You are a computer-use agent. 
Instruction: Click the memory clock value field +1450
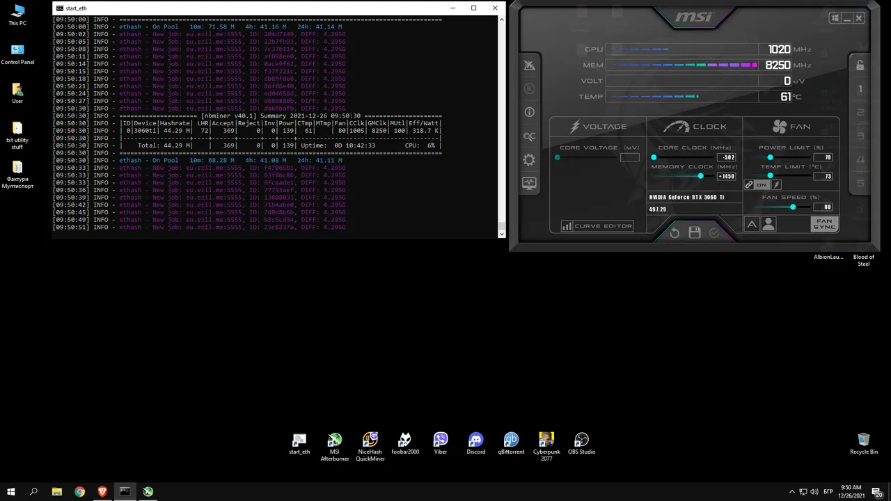[727, 176]
